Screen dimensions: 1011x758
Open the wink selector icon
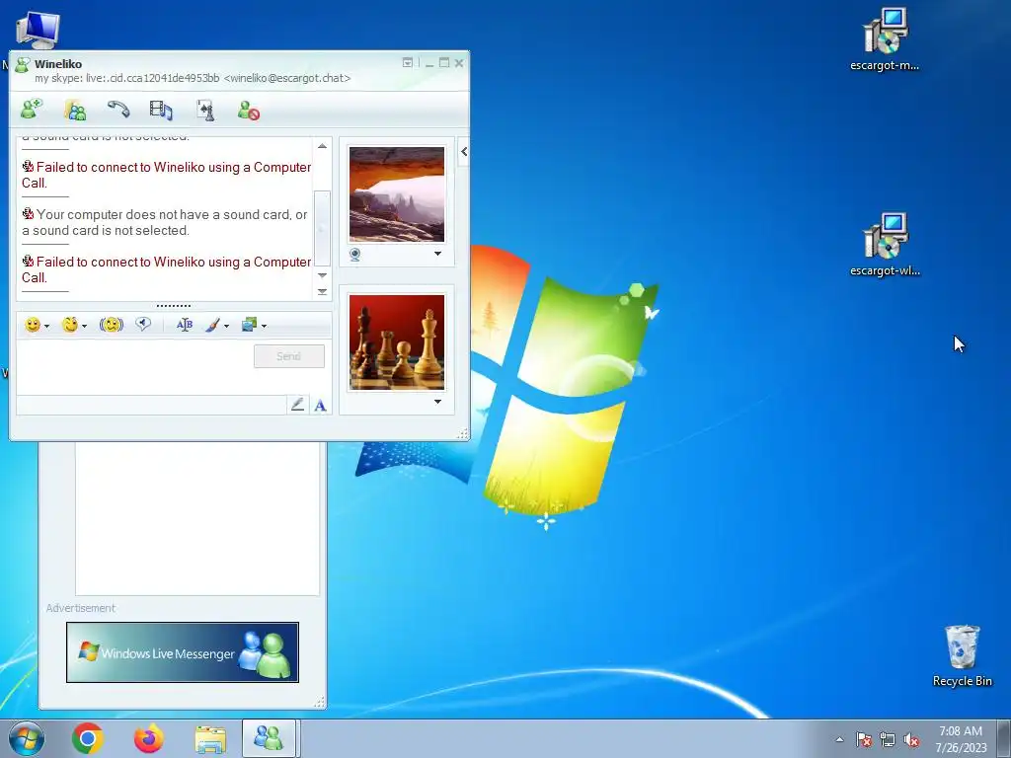pyautogui.click(x=70, y=325)
